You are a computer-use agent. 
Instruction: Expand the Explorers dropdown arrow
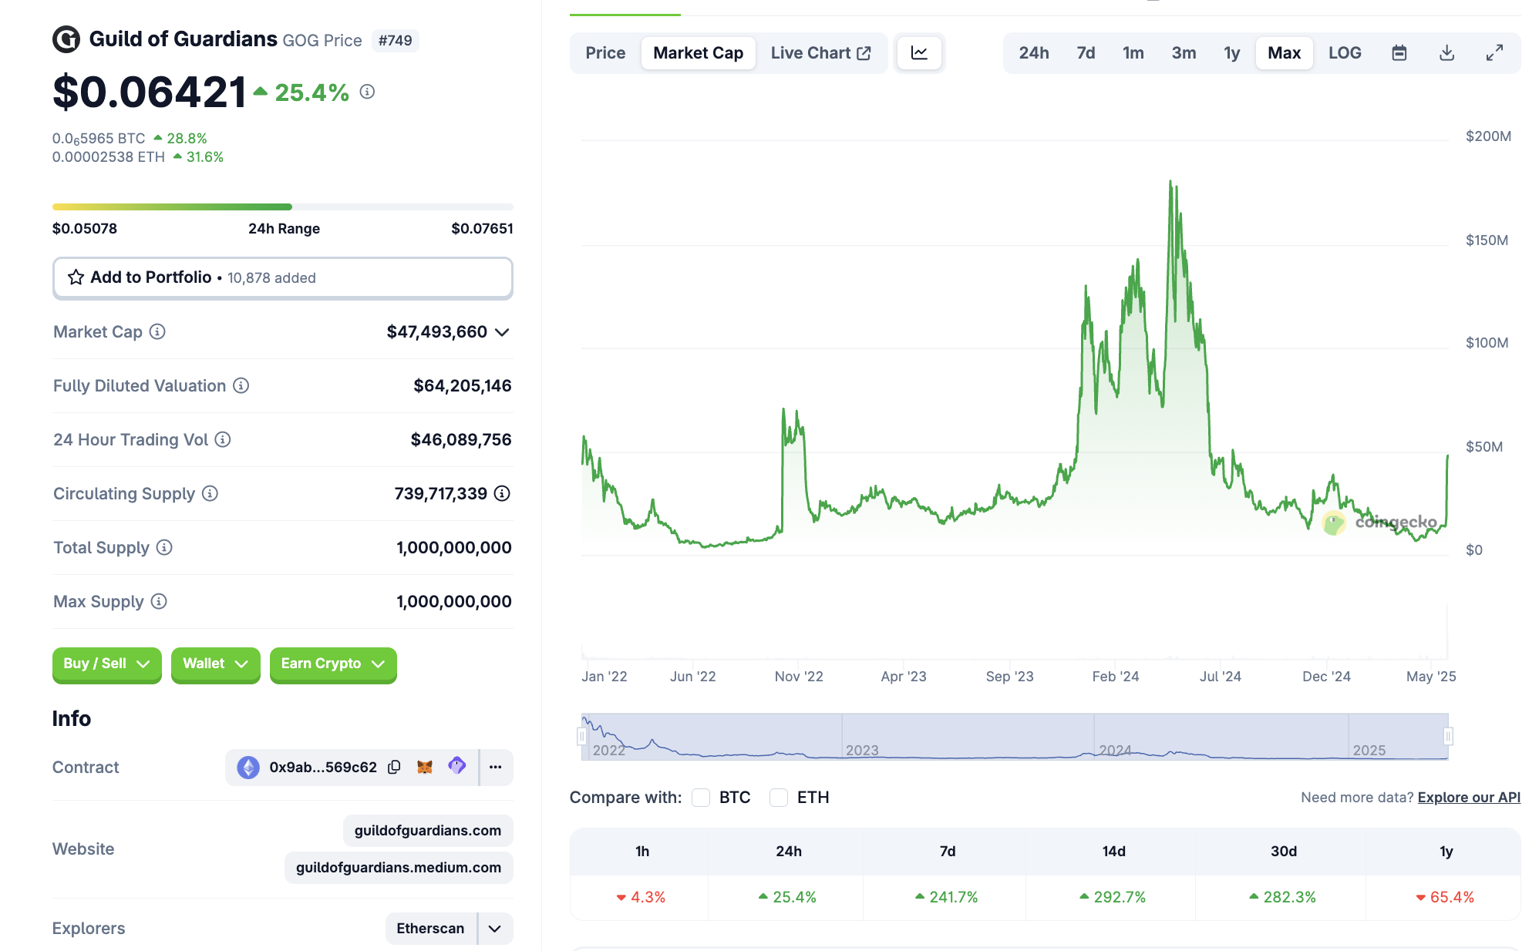pyautogui.click(x=495, y=929)
